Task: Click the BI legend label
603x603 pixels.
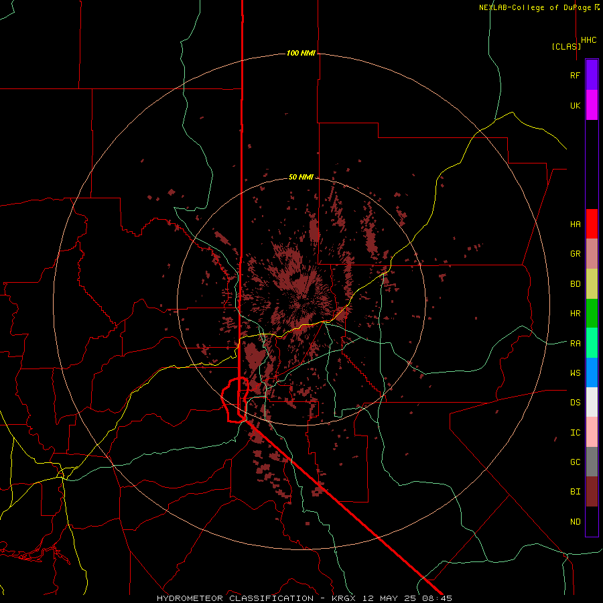Action: tap(575, 492)
